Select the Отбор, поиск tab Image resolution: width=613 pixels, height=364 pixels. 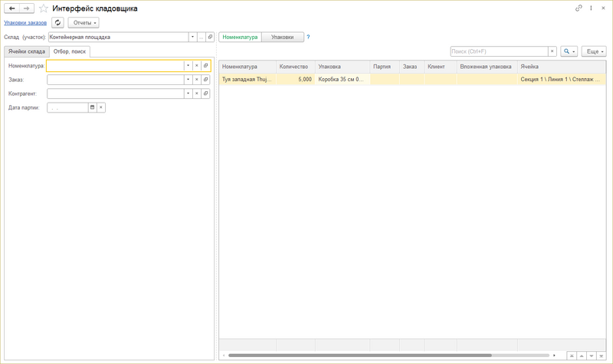70,51
